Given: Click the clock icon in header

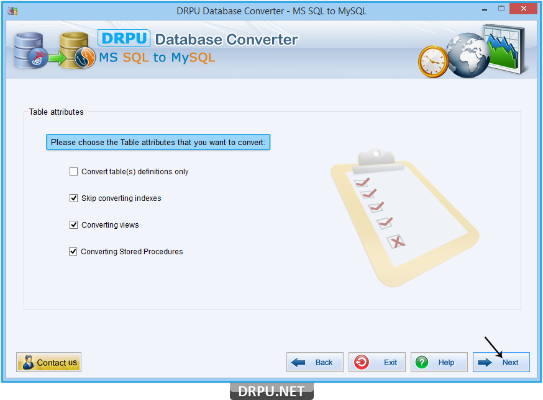Looking at the screenshot, I should pos(433,61).
